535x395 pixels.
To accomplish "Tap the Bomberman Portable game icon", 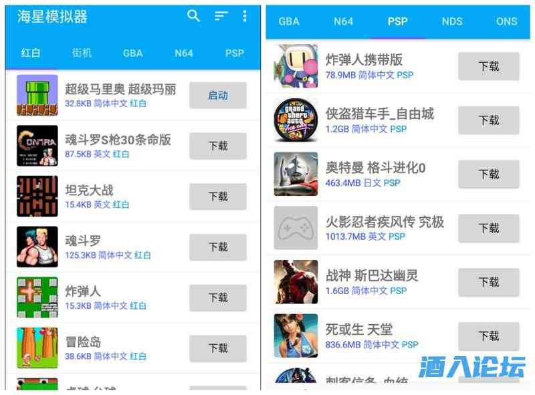I will pos(296,65).
